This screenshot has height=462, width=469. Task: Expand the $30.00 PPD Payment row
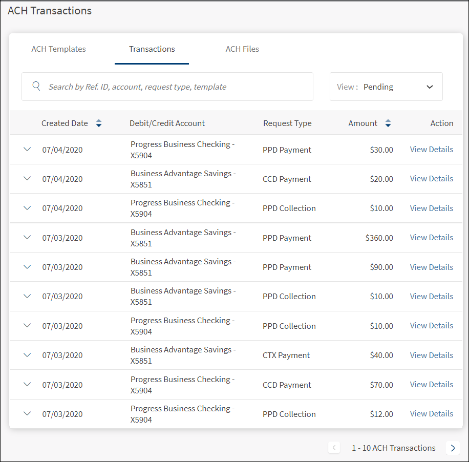[x=28, y=150]
